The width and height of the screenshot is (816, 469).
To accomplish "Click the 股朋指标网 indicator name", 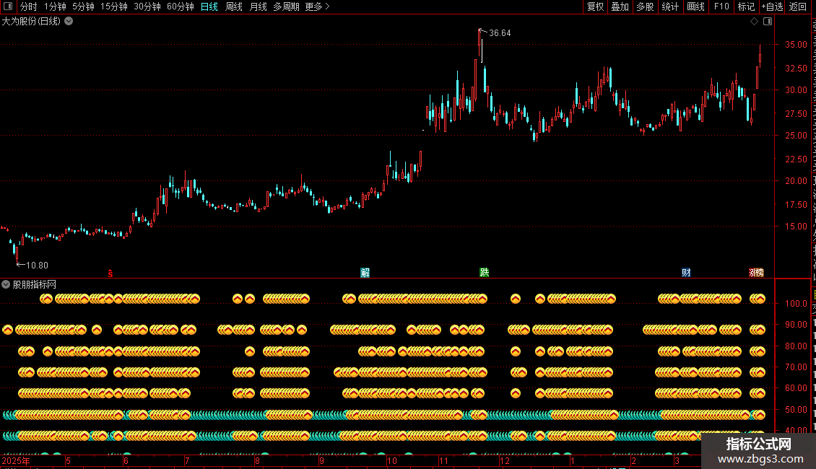I will 35,284.
